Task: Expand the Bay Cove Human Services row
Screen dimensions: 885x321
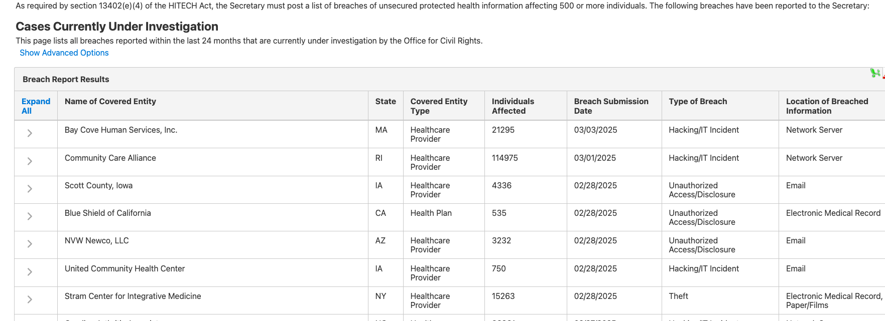Action: coord(30,133)
